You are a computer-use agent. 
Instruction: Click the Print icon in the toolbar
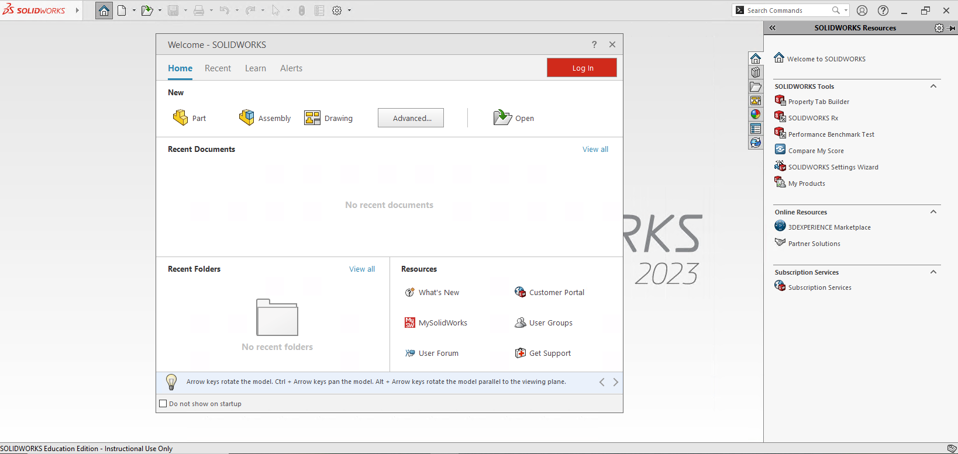click(x=199, y=11)
